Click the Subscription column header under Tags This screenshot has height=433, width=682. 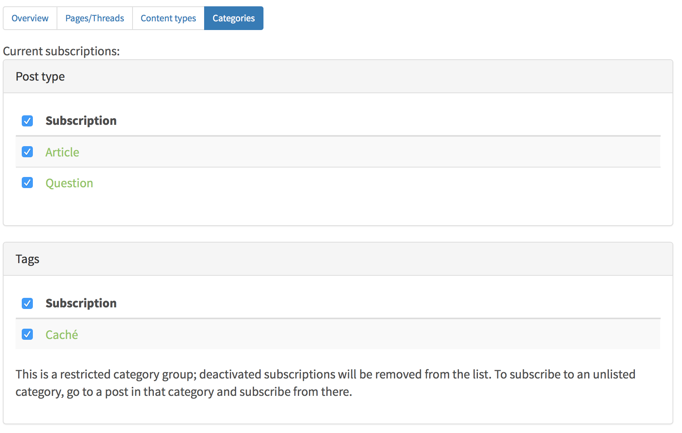pyautogui.click(x=81, y=303)
